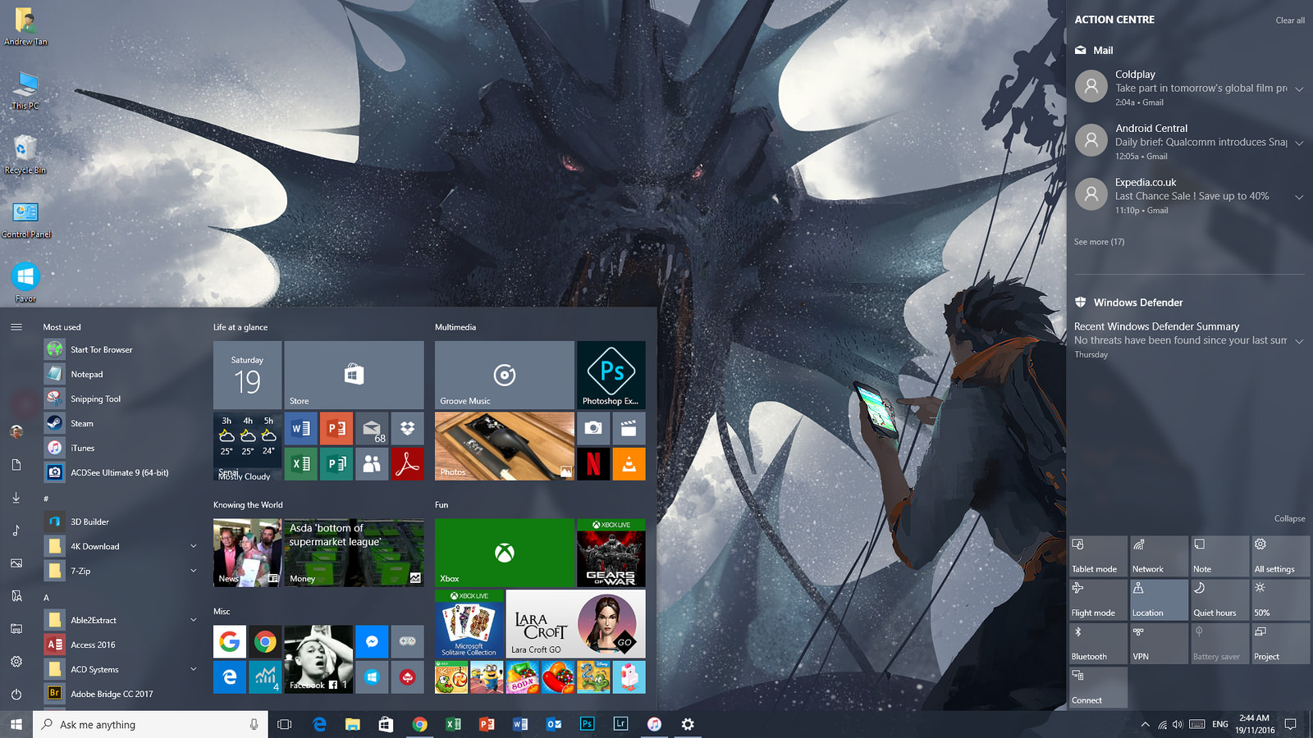Open the Word tile in Start menu
Image resolution: width=1313 pixels, height=738 pixels.
pos(301,428)
